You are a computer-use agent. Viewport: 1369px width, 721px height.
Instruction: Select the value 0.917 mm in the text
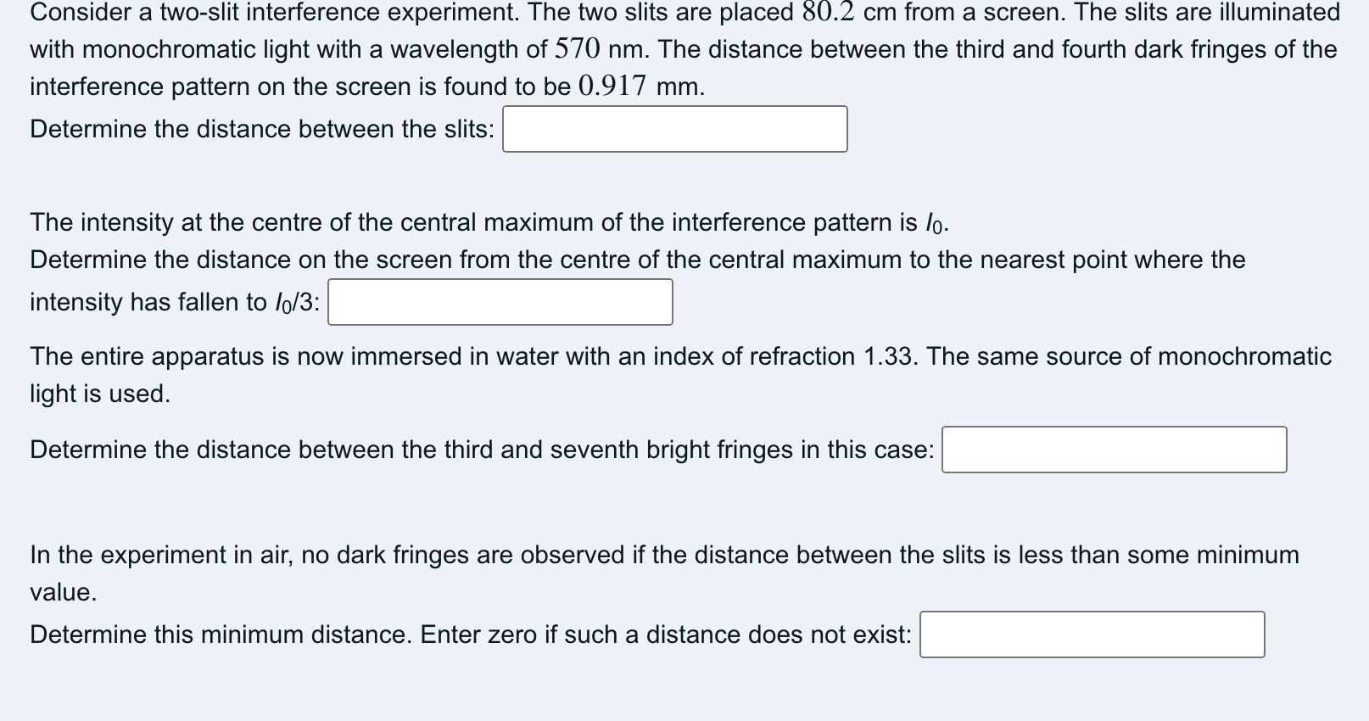pyautogui.click(x=609, y=85)
